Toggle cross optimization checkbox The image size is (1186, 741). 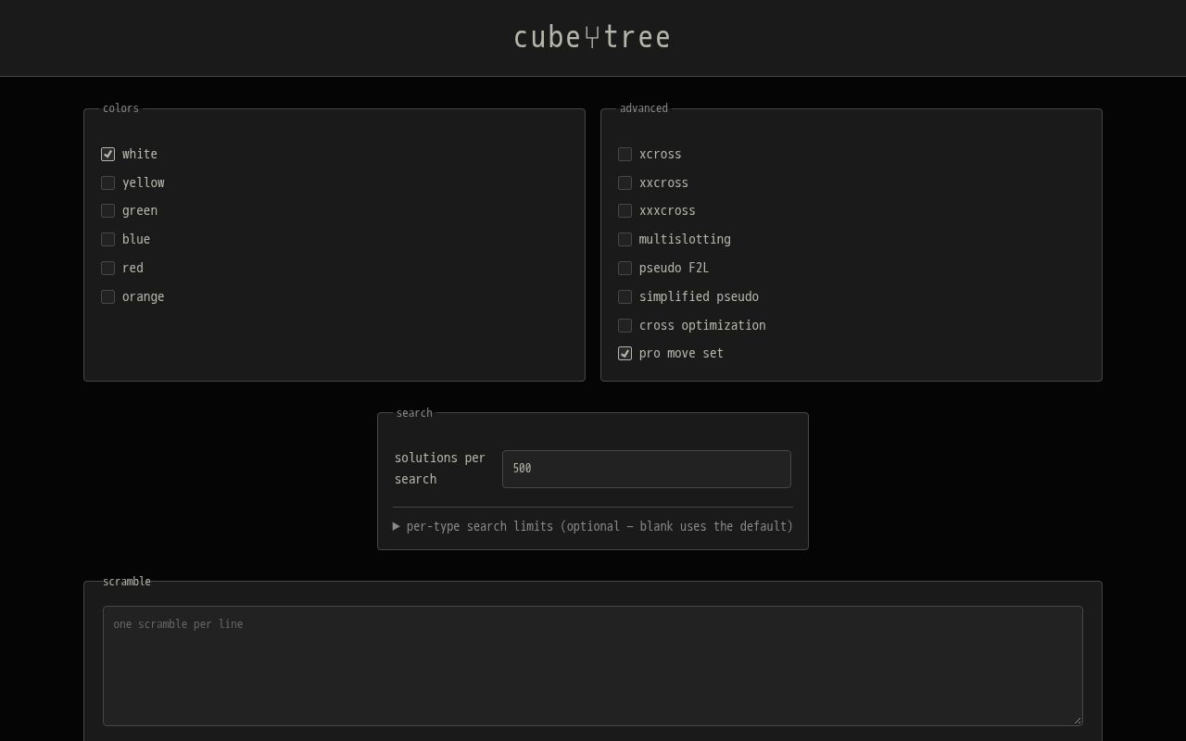tap(625, 325)
